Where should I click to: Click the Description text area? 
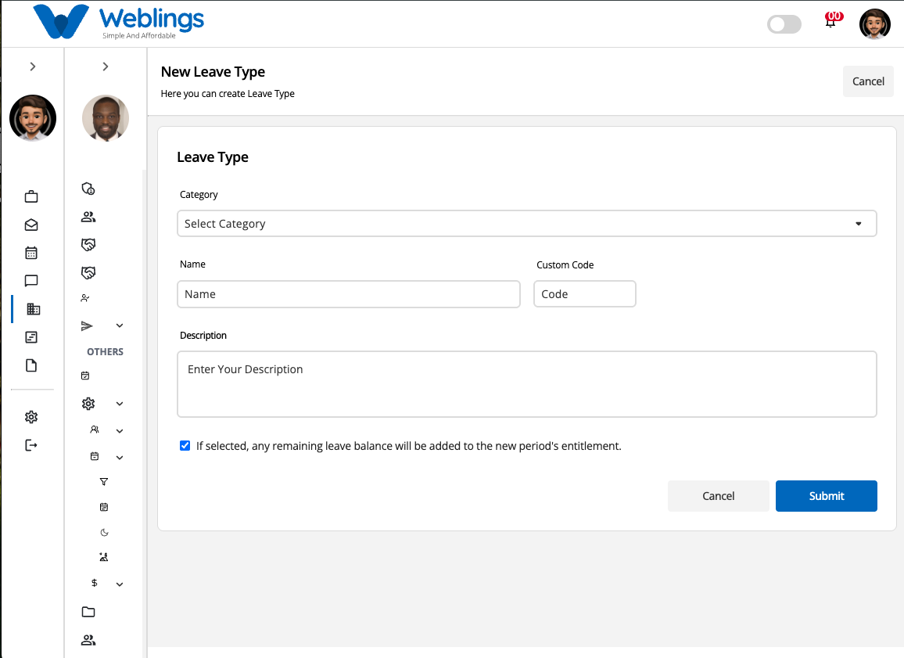coord(527,384)
